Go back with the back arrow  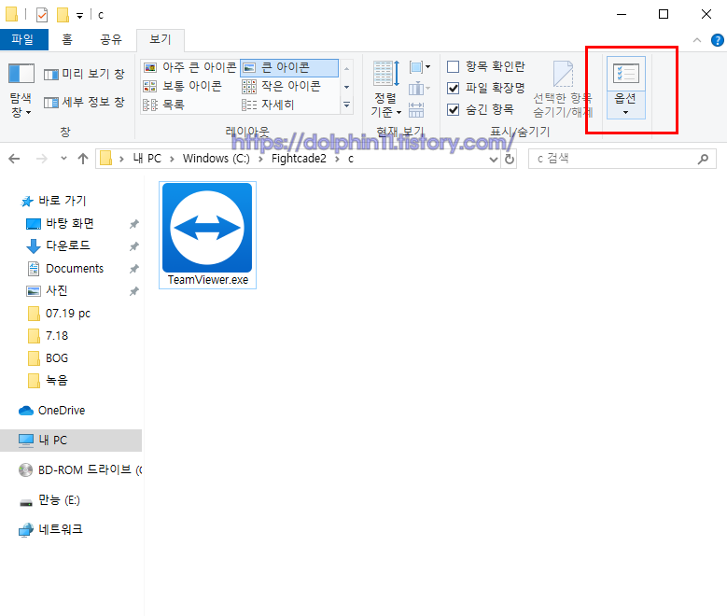(x=14, y=159)
